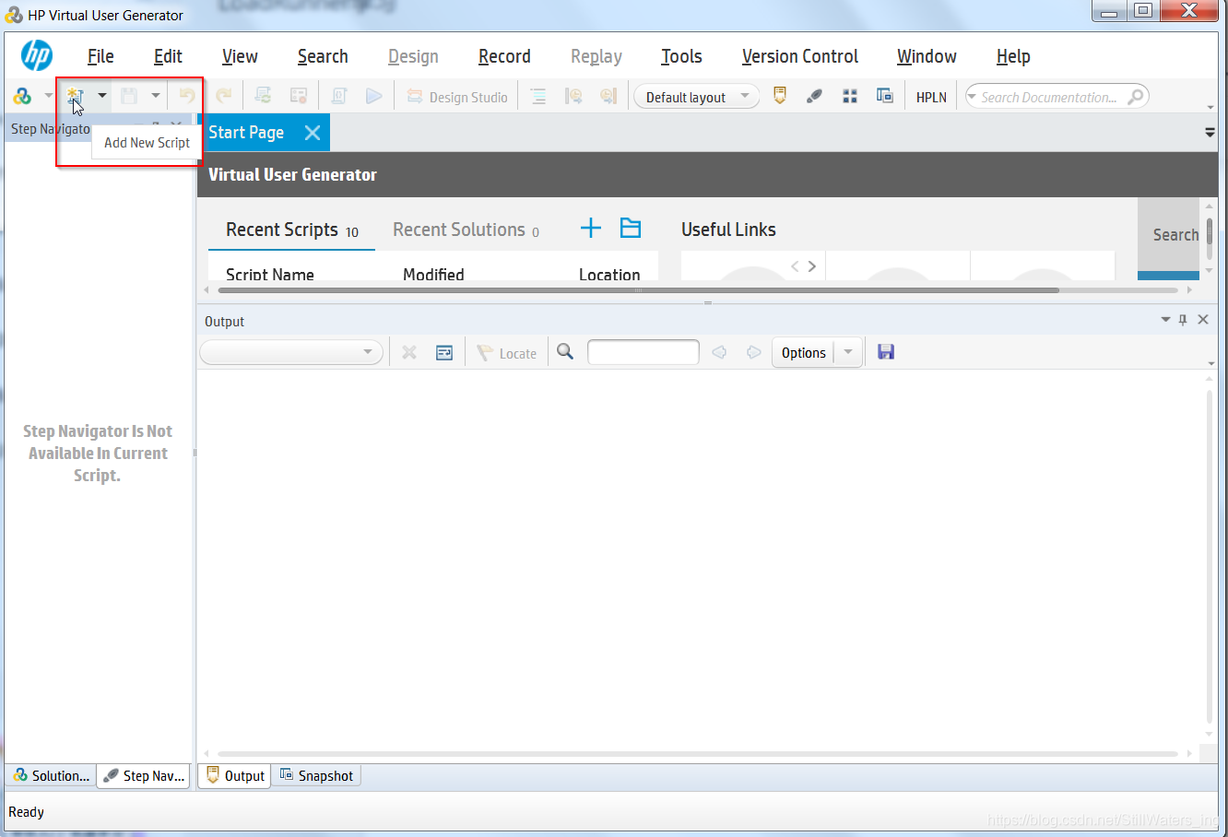
Task: Click the Step Navigator feather toolbar icon
Action: tap(814, 96)
